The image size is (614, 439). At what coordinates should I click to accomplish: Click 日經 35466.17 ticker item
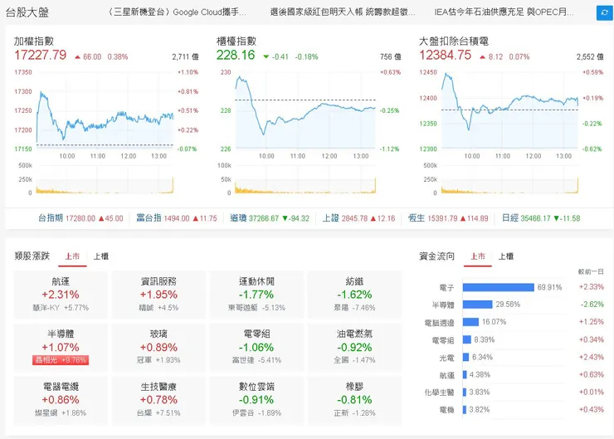pos(541,218)
